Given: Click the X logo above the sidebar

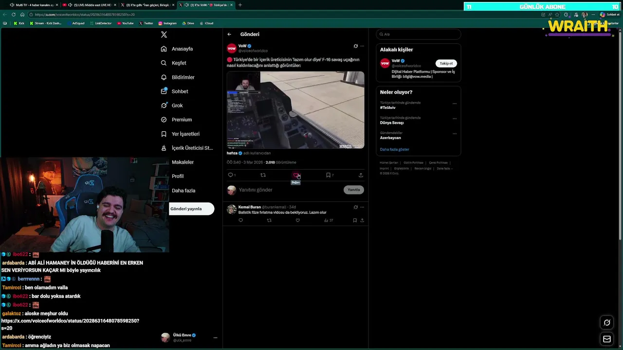Looking at the screenshot, I should click(164, 35).
